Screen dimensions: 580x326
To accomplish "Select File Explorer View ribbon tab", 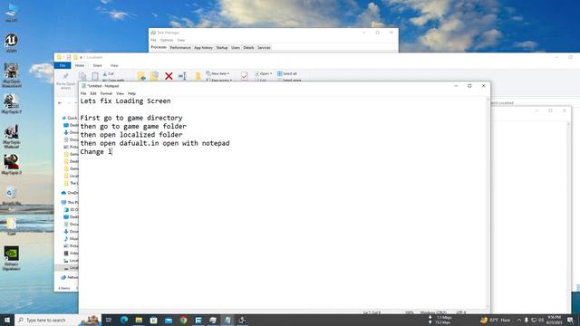I will coord(114,65).
